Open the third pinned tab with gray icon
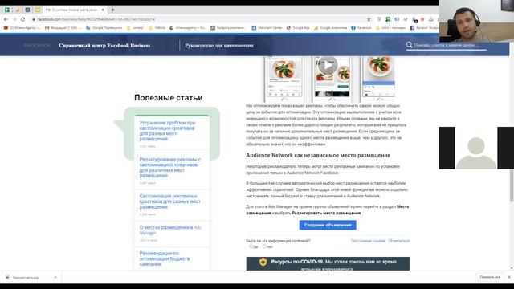This screenshot has height=289, width=514. click(x=27, y=10)
